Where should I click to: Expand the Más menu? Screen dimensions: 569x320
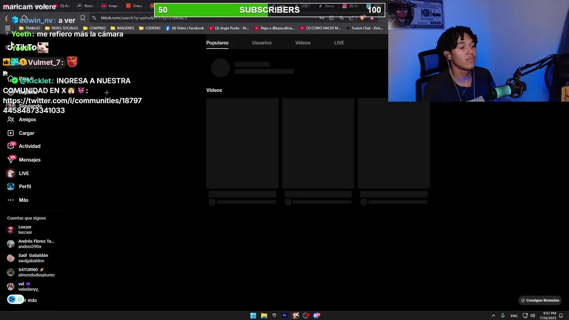(x=18, y=200)
